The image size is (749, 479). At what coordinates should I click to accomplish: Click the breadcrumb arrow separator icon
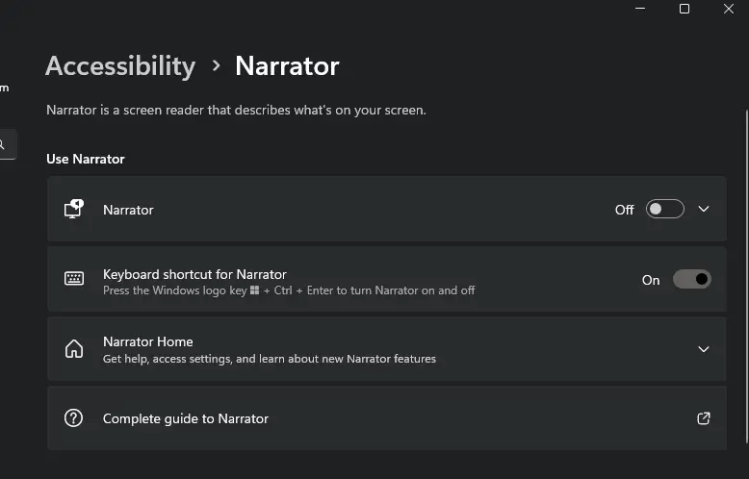[216, 65]
